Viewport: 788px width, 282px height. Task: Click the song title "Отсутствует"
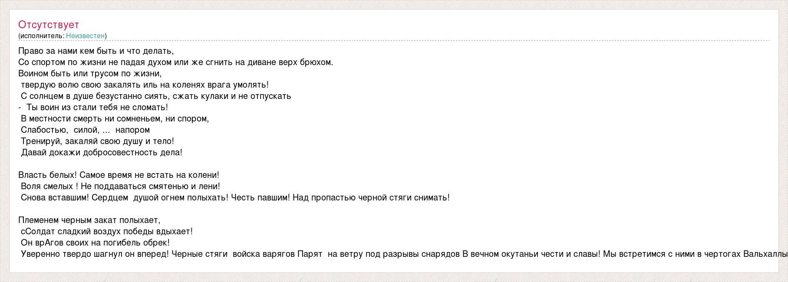(49, 25)
